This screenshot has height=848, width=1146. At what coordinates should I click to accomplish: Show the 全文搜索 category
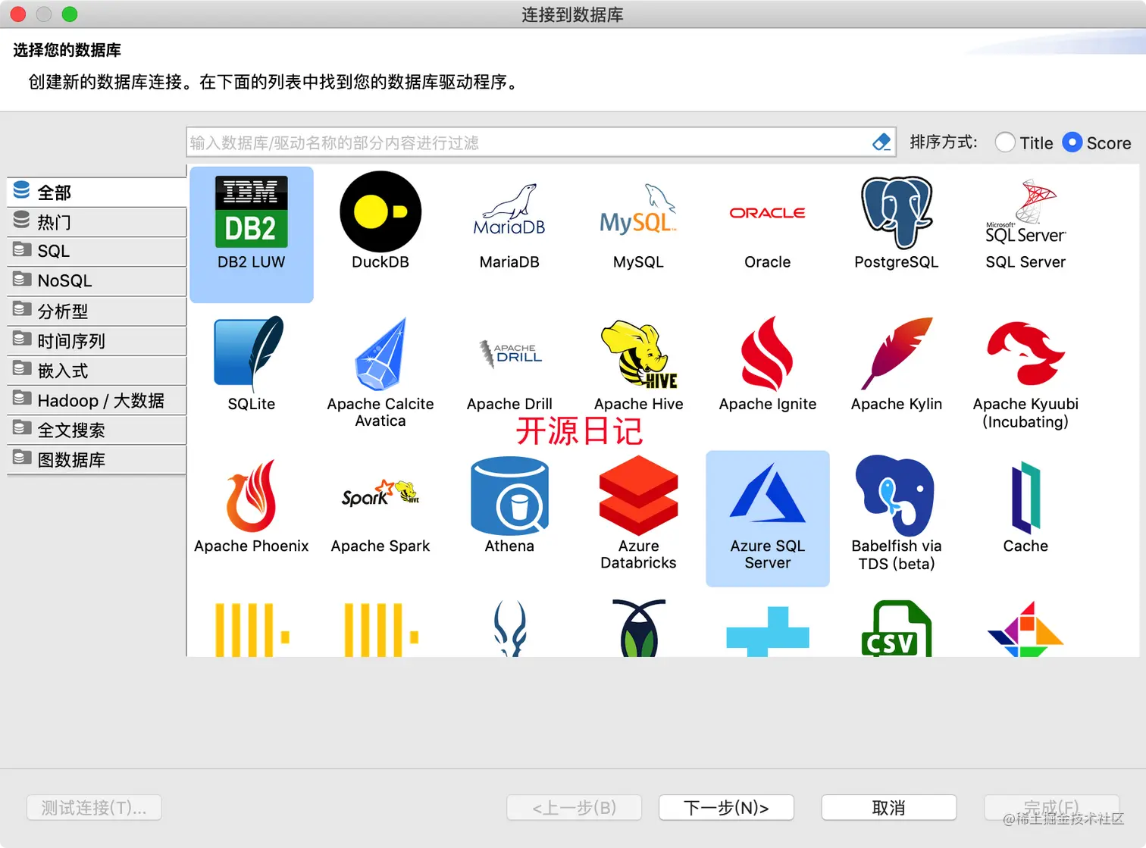pyautogui.click(x=97, y=430)
